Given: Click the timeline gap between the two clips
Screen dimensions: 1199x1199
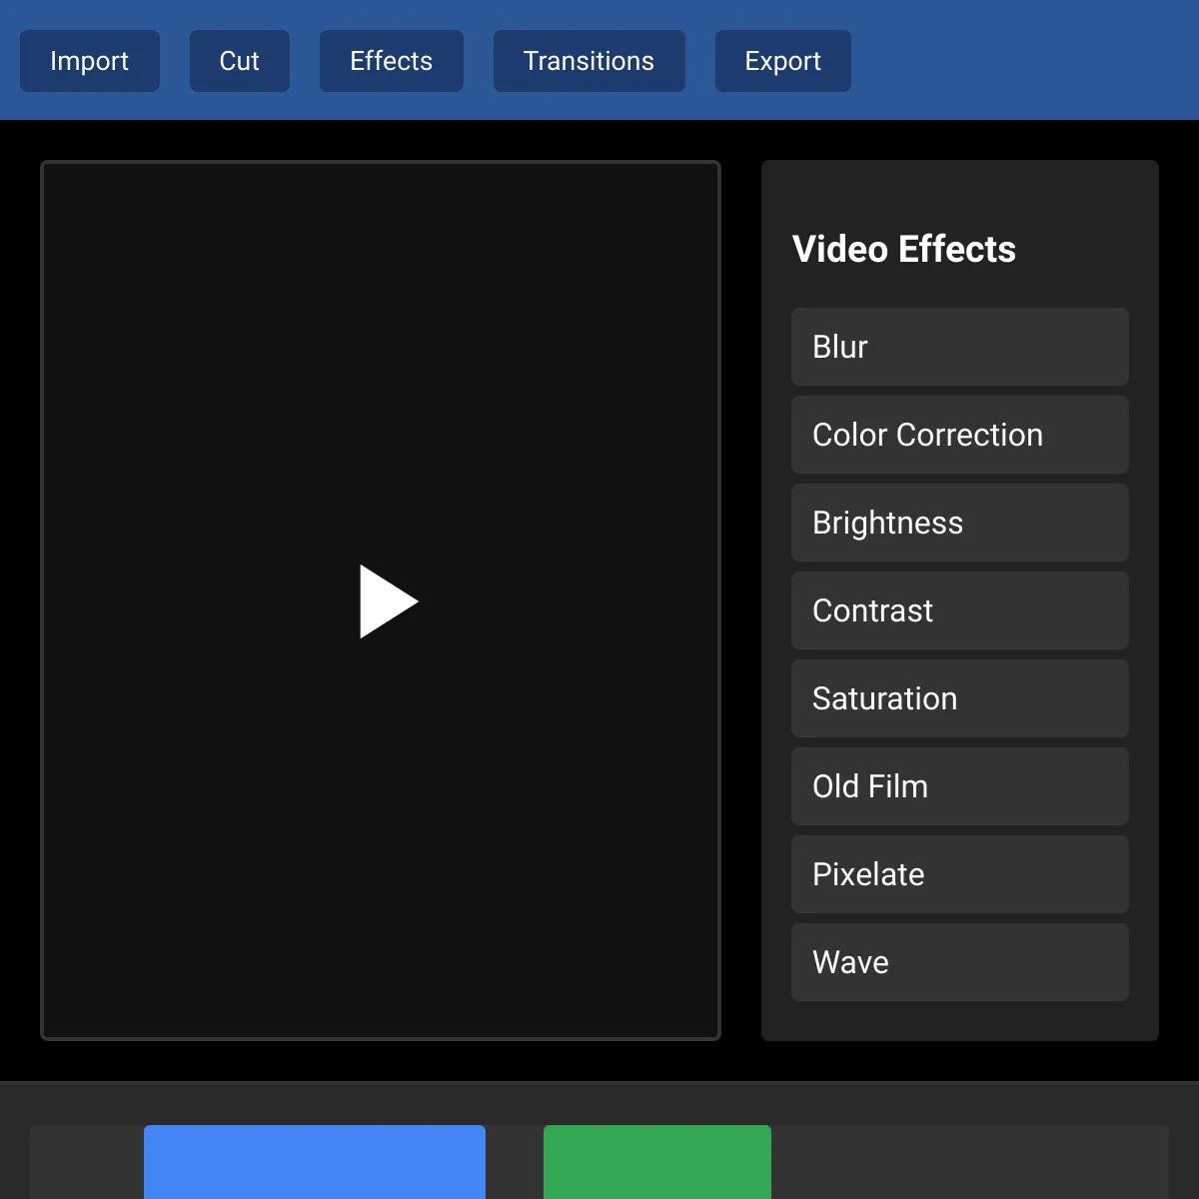Looking at the screenshot, I should [x=515, y=1162].
